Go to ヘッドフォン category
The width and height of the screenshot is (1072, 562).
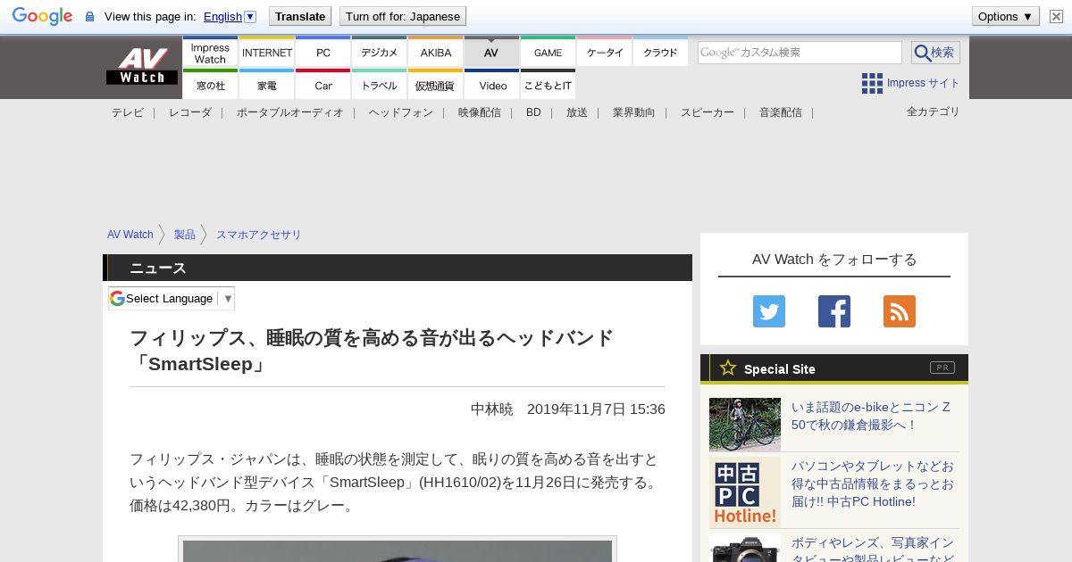click(401, 112)
